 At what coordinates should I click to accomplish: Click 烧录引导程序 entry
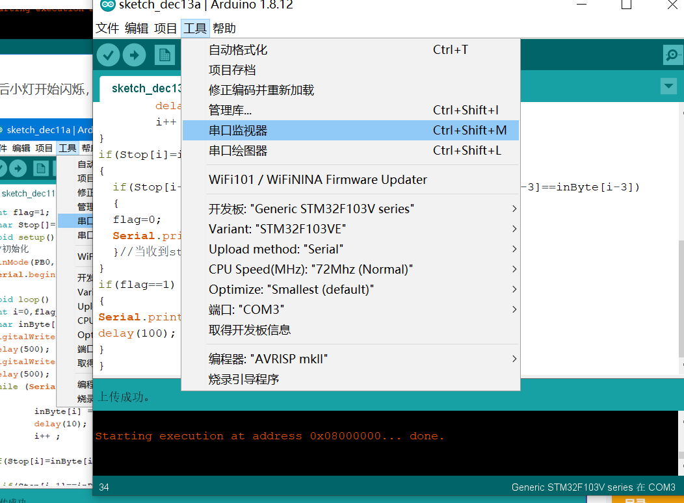point(350,379)
